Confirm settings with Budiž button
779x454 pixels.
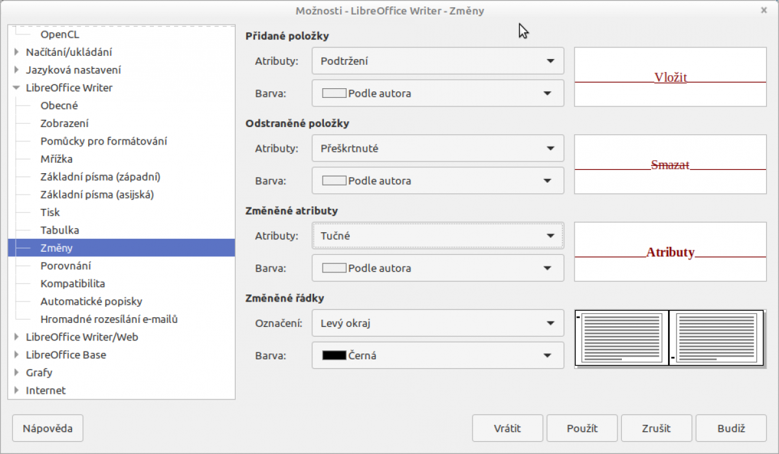[x=731, y=428]
